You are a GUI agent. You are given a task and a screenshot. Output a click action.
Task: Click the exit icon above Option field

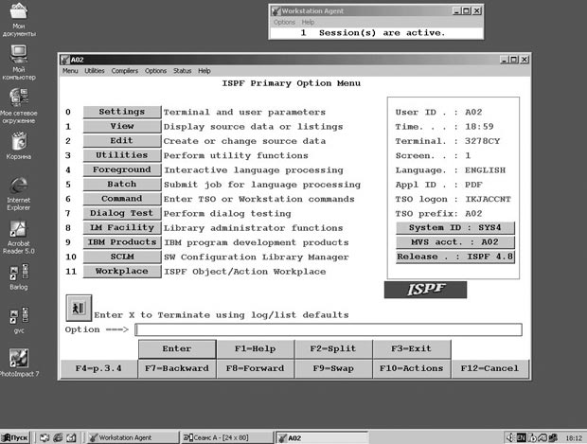(x=79, y=308)
